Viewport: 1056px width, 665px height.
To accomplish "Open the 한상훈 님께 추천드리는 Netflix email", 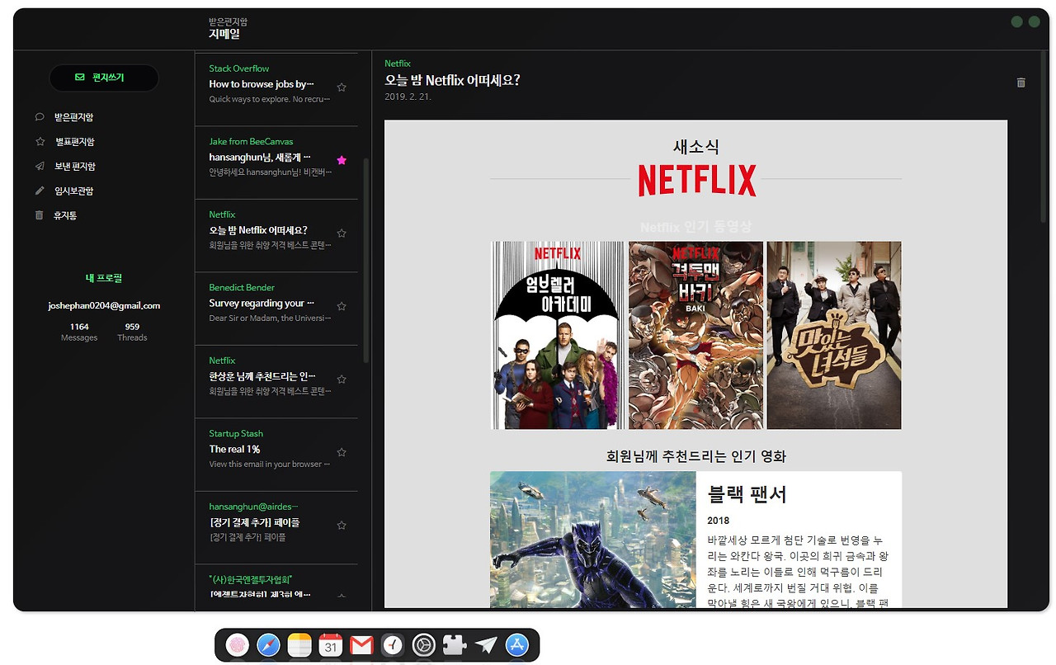I will (276, 382).
